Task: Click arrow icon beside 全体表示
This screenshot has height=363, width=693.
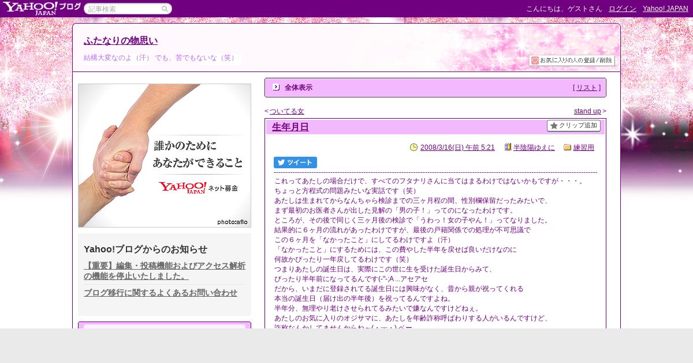Action: click(276, 87)
